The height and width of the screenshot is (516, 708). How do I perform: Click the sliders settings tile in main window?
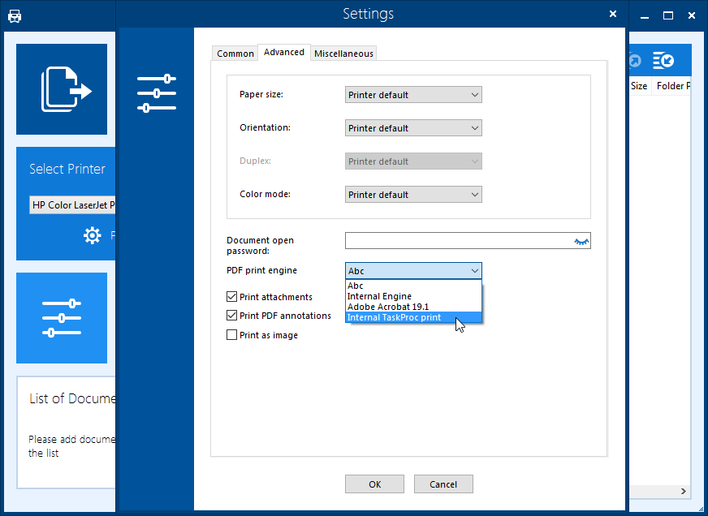click(x=63, y=318)
